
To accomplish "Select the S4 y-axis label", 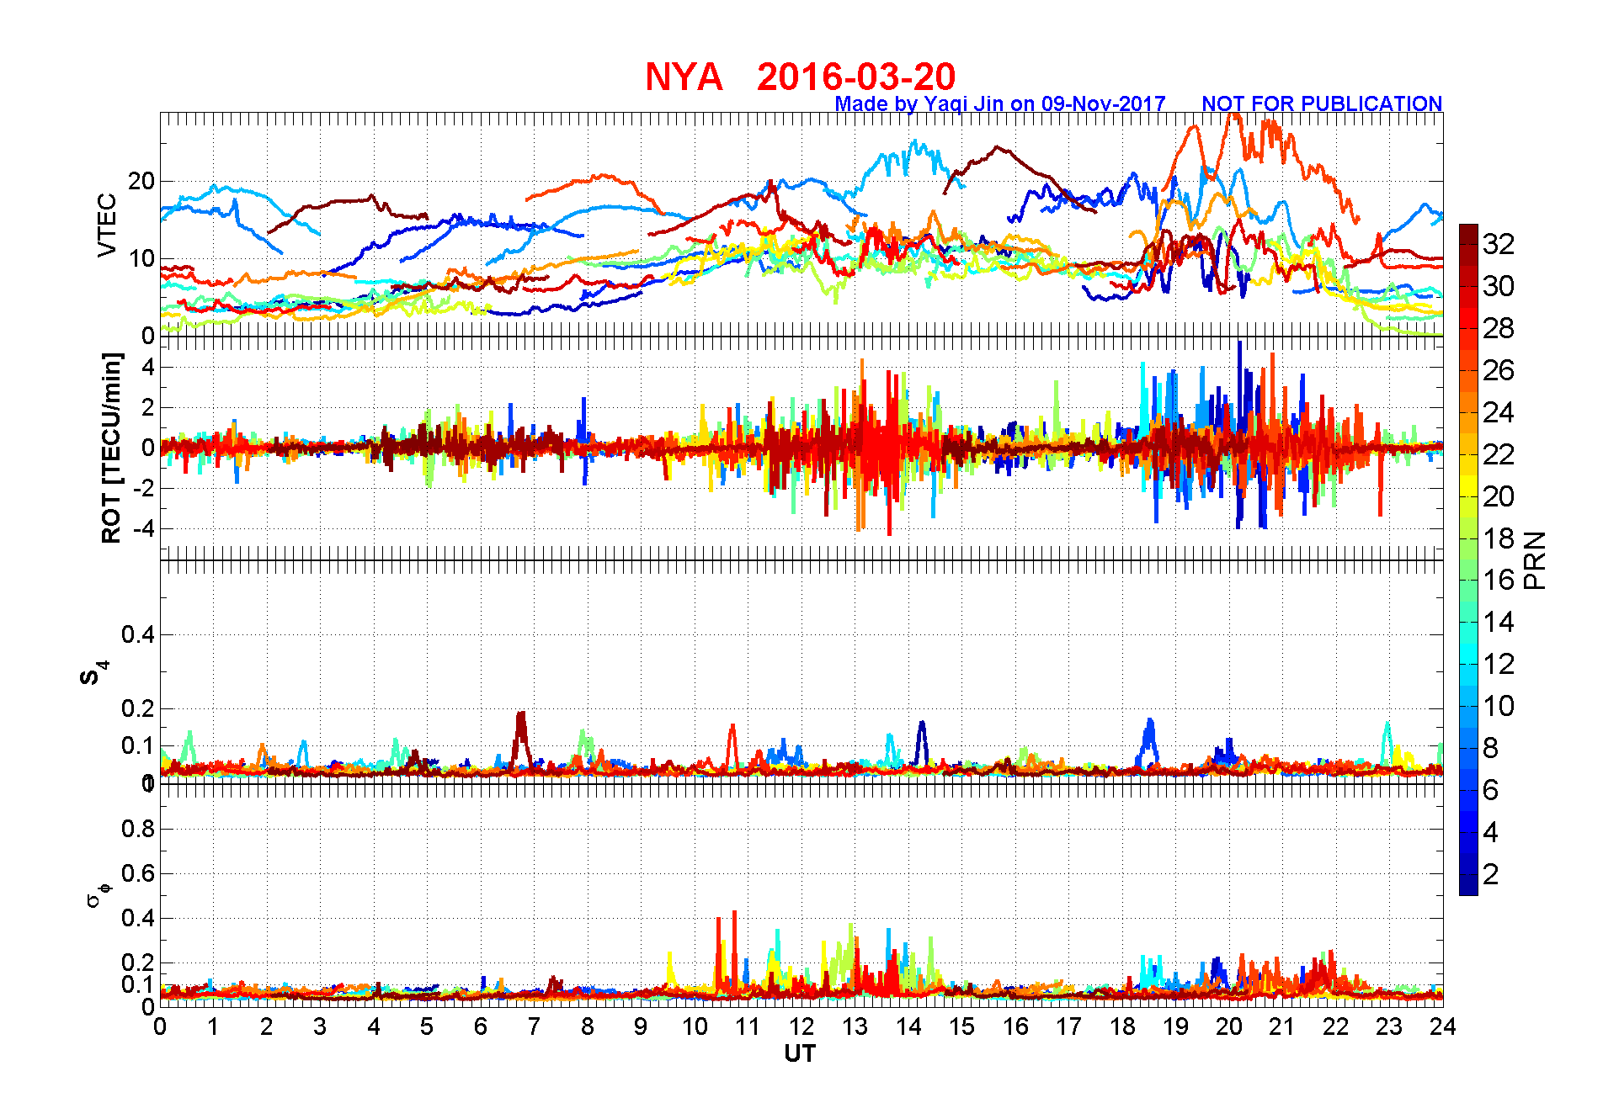I will pyautogui.click(x=94, y=674).
